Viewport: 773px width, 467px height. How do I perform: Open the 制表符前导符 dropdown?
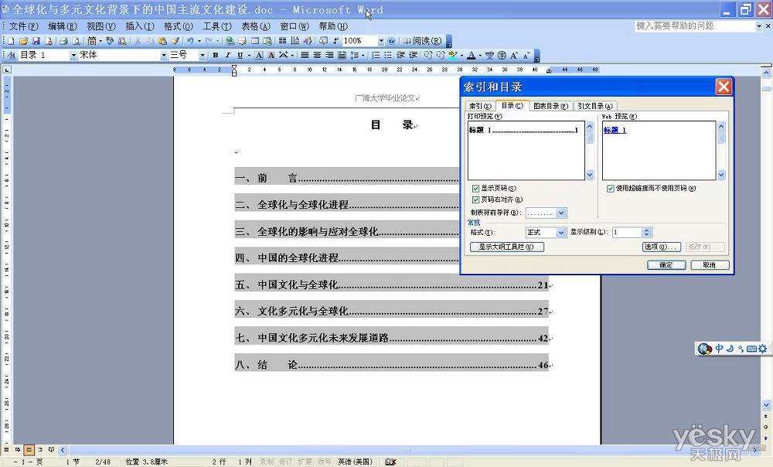(561, 213)
